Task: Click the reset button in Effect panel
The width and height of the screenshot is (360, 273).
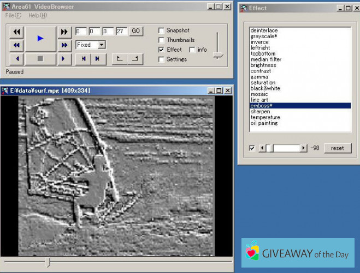Action: (x=337, y=148)
